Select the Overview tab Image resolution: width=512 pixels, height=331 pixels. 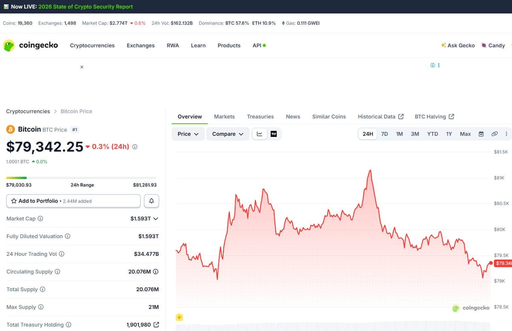click(x=190, y=116)
